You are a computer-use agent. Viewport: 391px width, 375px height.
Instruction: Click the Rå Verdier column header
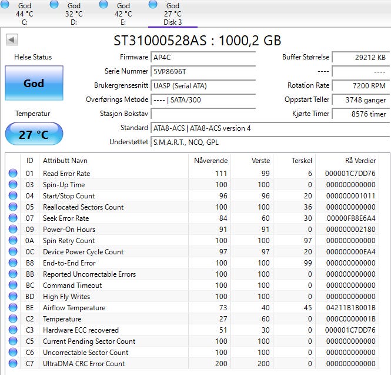(360, 161)
